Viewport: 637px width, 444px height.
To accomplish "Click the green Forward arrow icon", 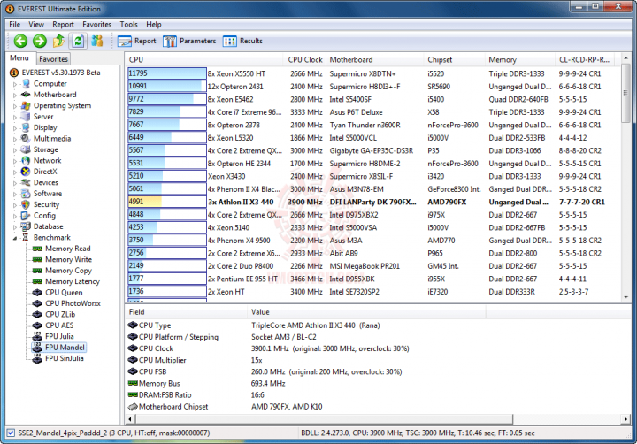I will coord(40,41).
